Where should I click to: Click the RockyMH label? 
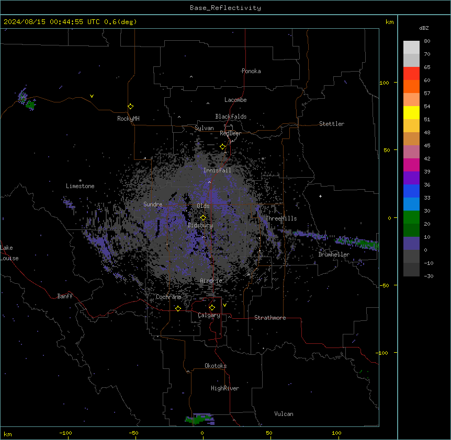point(128,119)
